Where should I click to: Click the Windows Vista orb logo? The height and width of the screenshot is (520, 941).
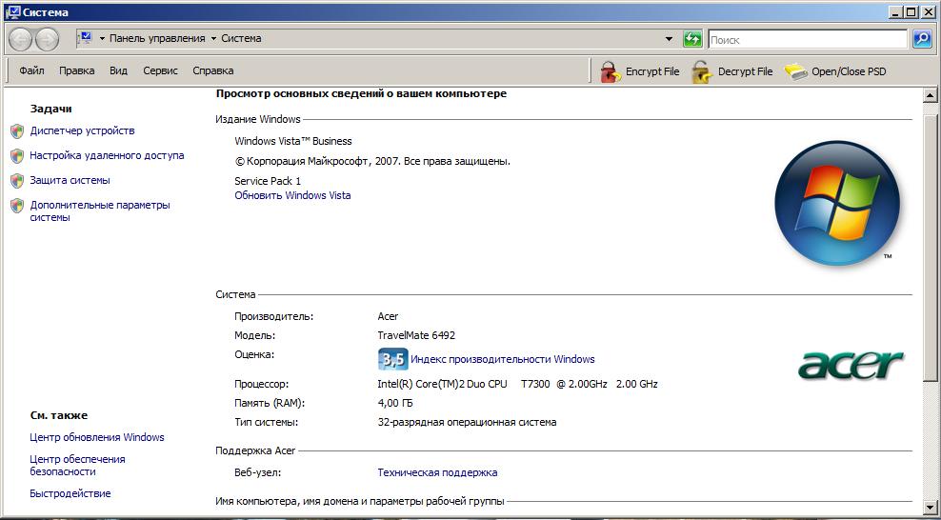837,202
